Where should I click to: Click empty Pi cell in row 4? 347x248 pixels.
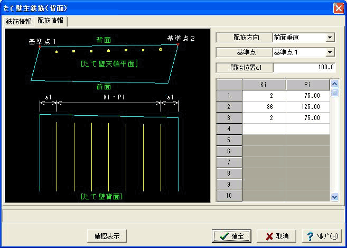point(308,129)
